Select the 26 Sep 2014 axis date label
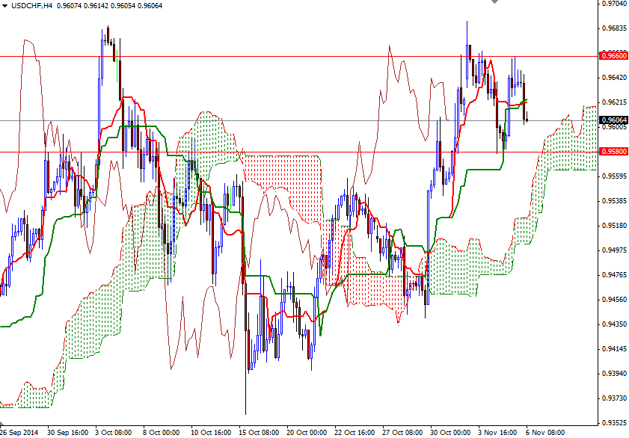Screen dimensions: 629x438 pos(19,431)
